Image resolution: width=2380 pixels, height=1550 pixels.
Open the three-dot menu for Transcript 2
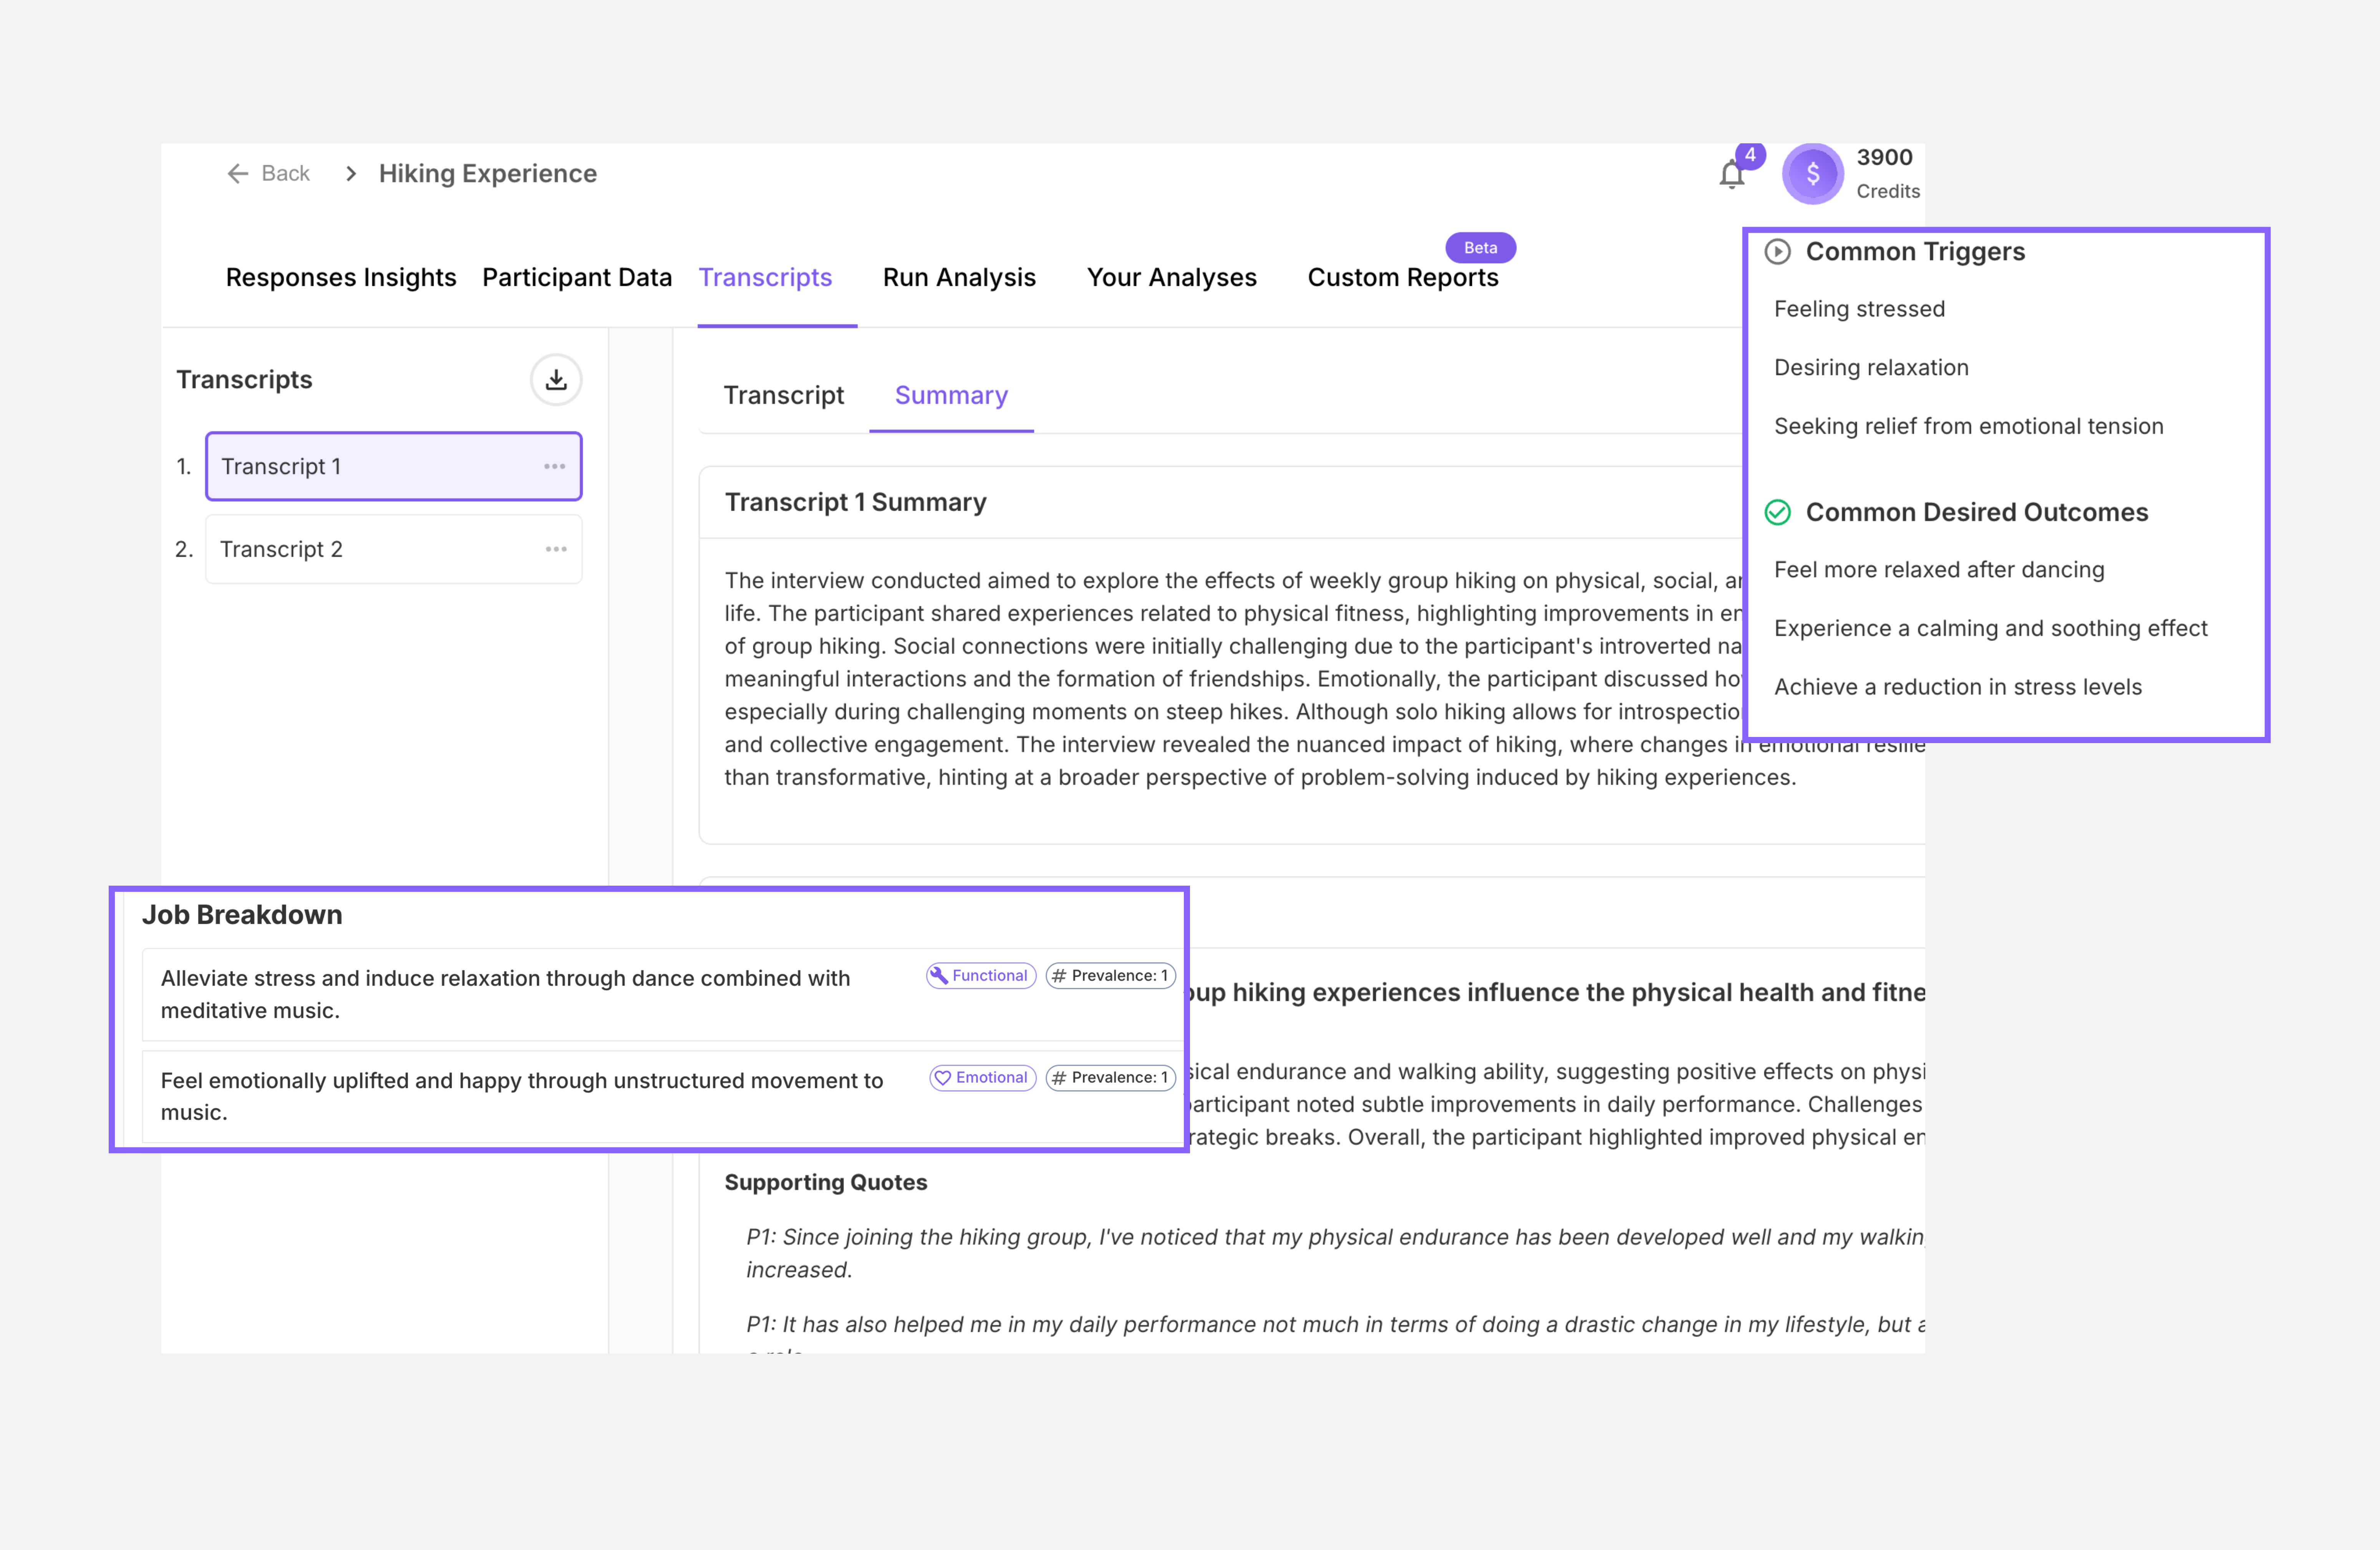[556, 549]
